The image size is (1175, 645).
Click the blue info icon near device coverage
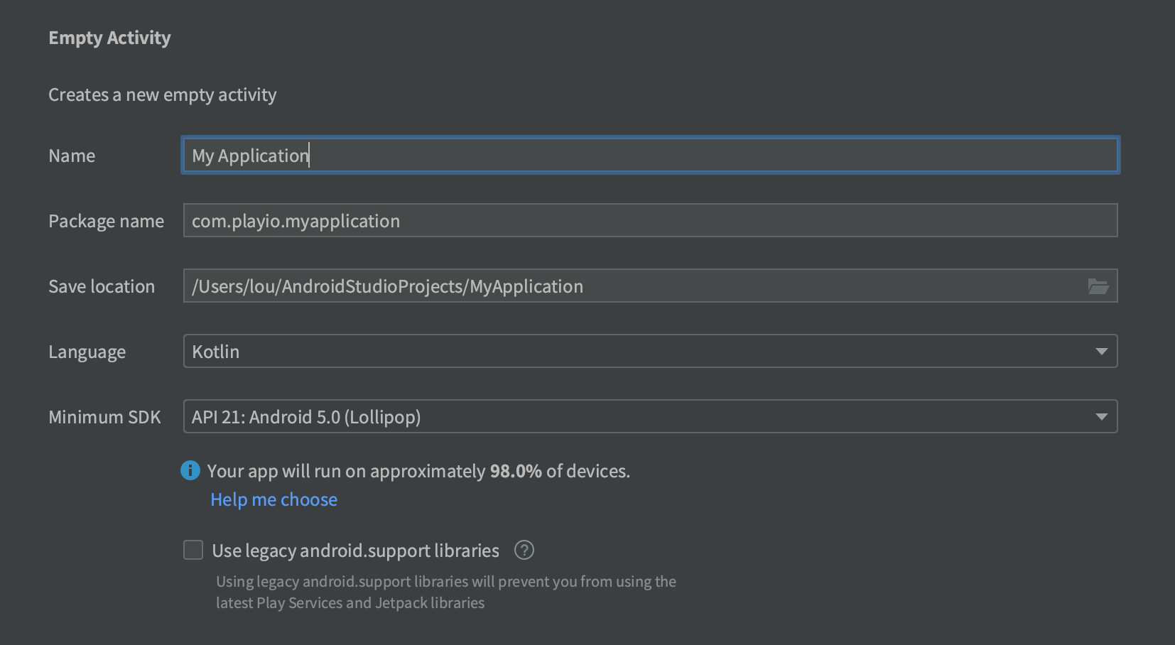tap(190, 470)
